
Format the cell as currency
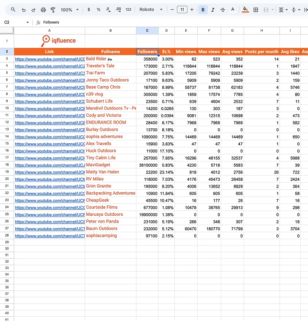click(x=89, y=10)
